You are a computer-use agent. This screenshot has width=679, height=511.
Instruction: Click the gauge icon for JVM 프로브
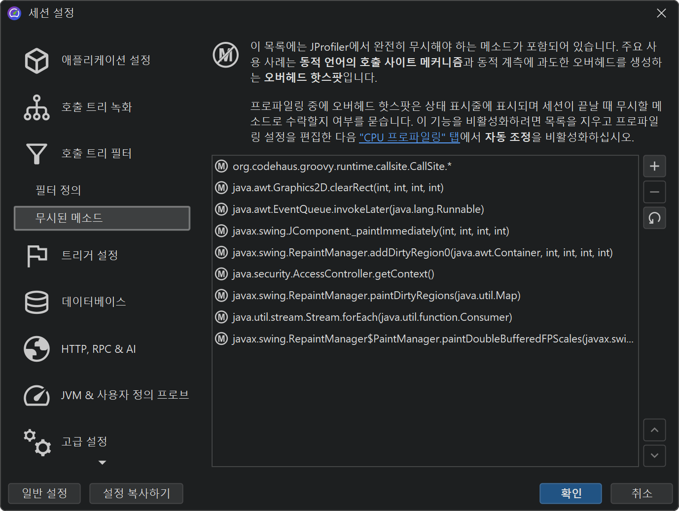pos(36,395)
